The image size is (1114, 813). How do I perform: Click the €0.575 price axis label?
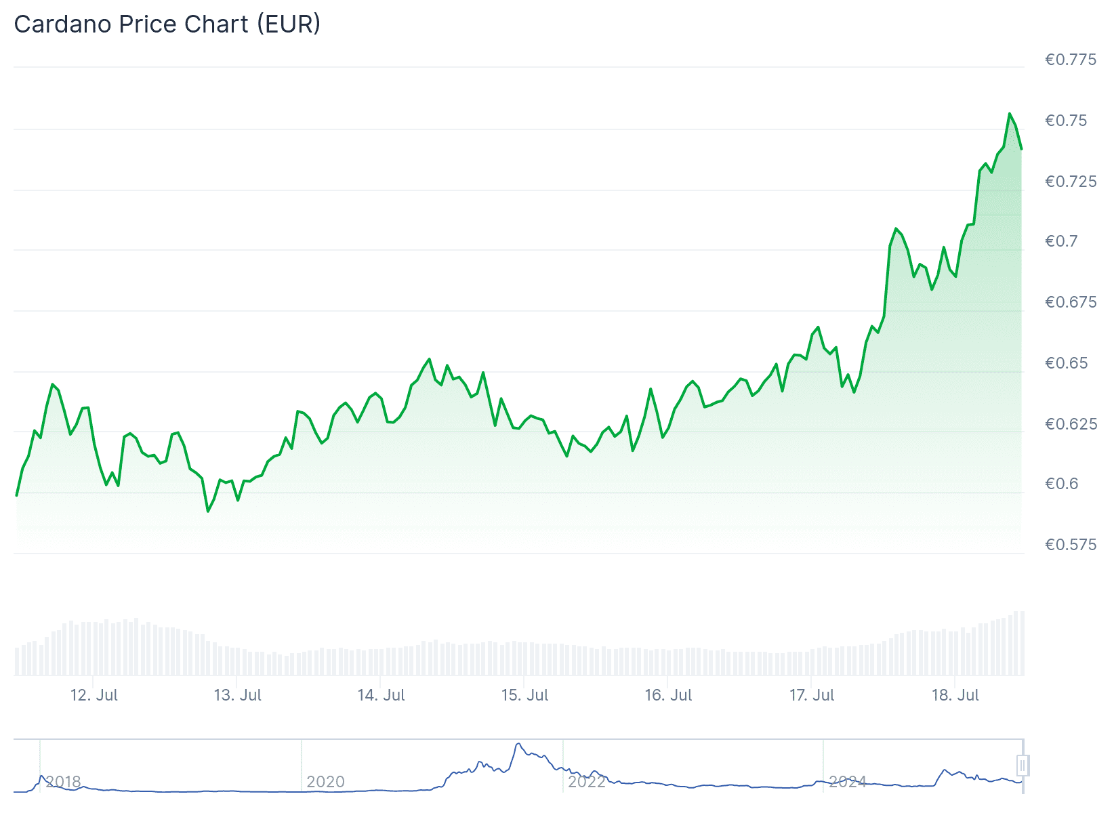(1071, 545)
